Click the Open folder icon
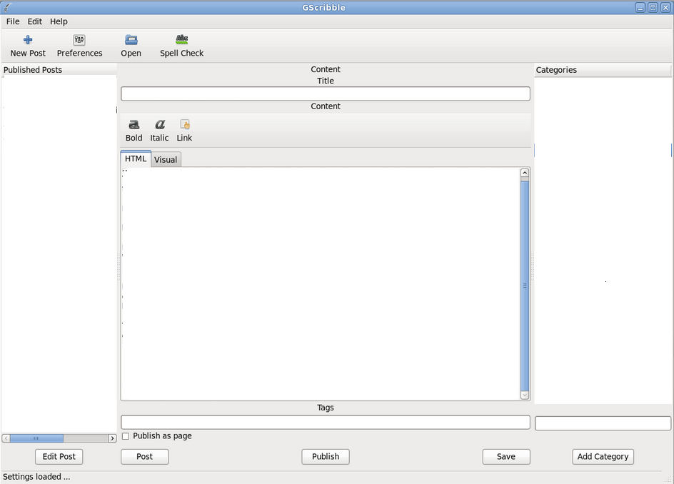Viewport: 674px width, 484px height. tap(131, 40)
